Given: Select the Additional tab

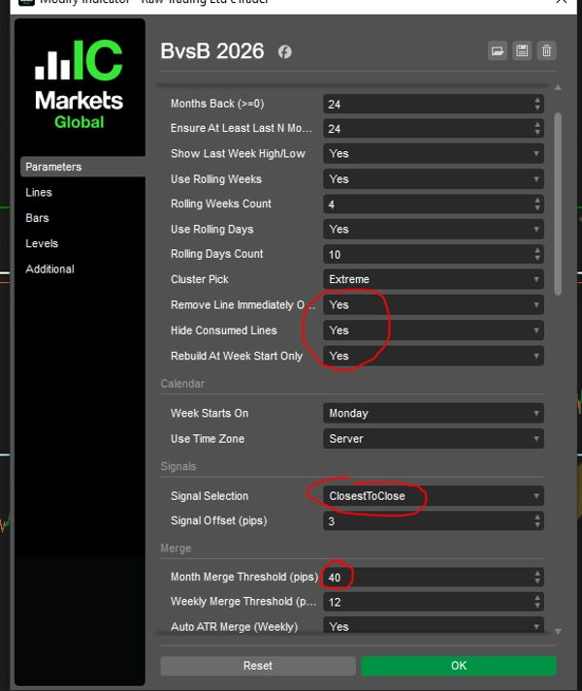Looking at the screenshot, I should point(49,268).
